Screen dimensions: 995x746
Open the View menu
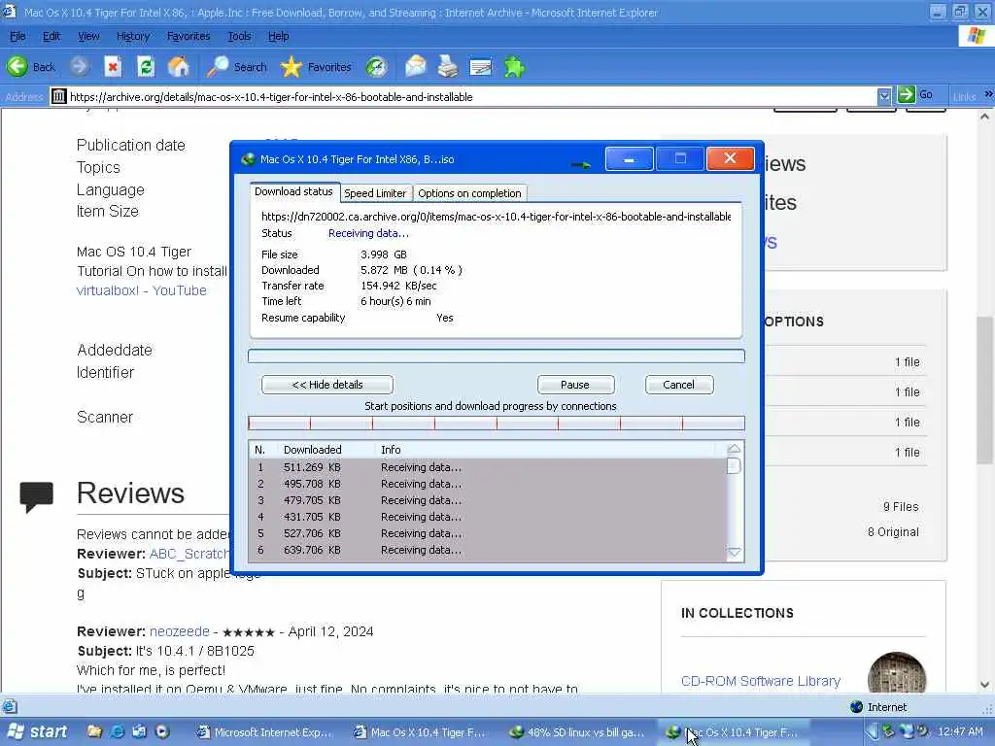88,36
